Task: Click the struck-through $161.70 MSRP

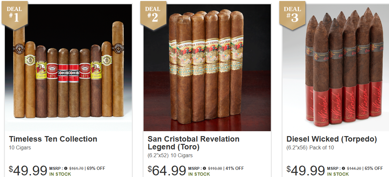Action: point(76,168)
